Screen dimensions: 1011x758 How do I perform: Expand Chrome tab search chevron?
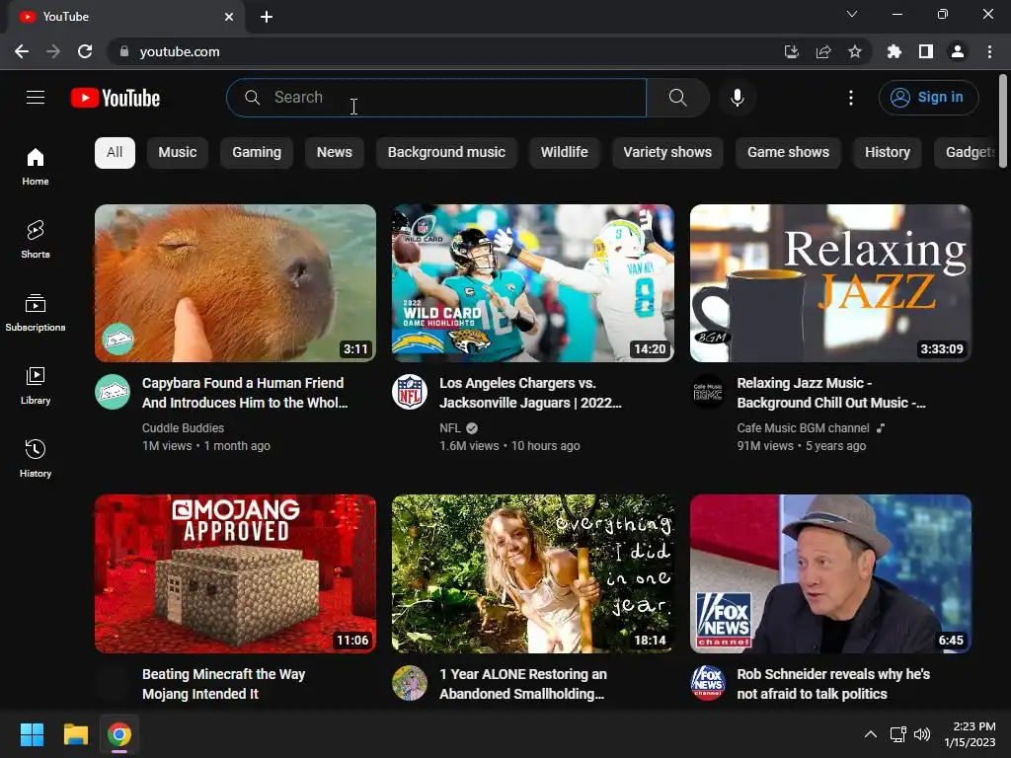(852, 14)
